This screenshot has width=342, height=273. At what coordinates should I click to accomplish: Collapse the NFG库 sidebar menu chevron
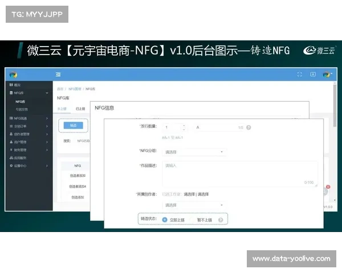point(47,93)
